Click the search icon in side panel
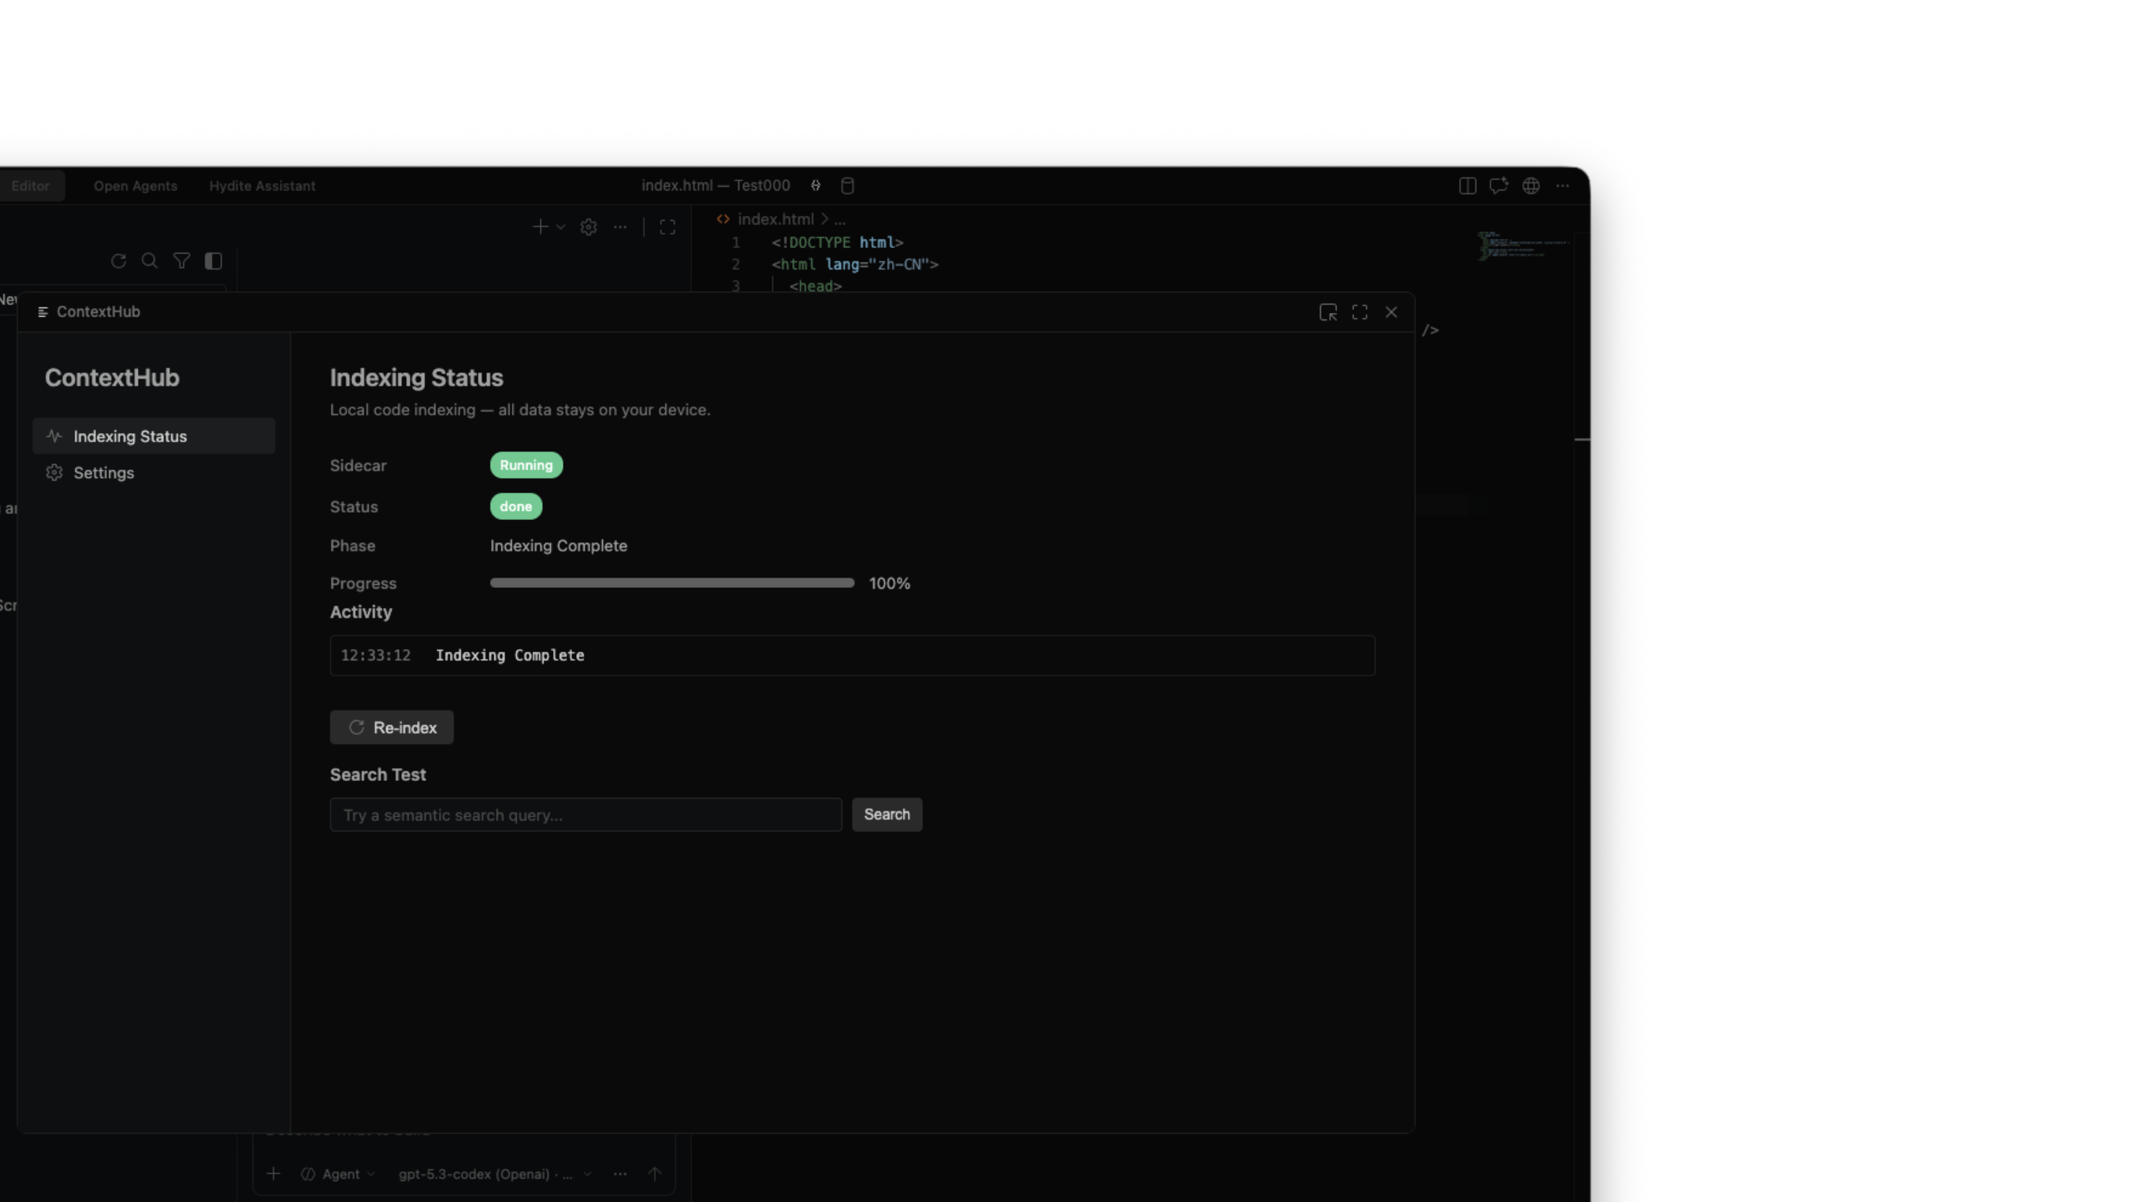The image size is (2138, 1202). pyautogui.click(x=149, y=261)
